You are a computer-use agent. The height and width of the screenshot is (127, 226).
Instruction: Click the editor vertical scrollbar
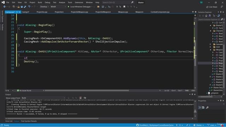[x=195, y=53]
